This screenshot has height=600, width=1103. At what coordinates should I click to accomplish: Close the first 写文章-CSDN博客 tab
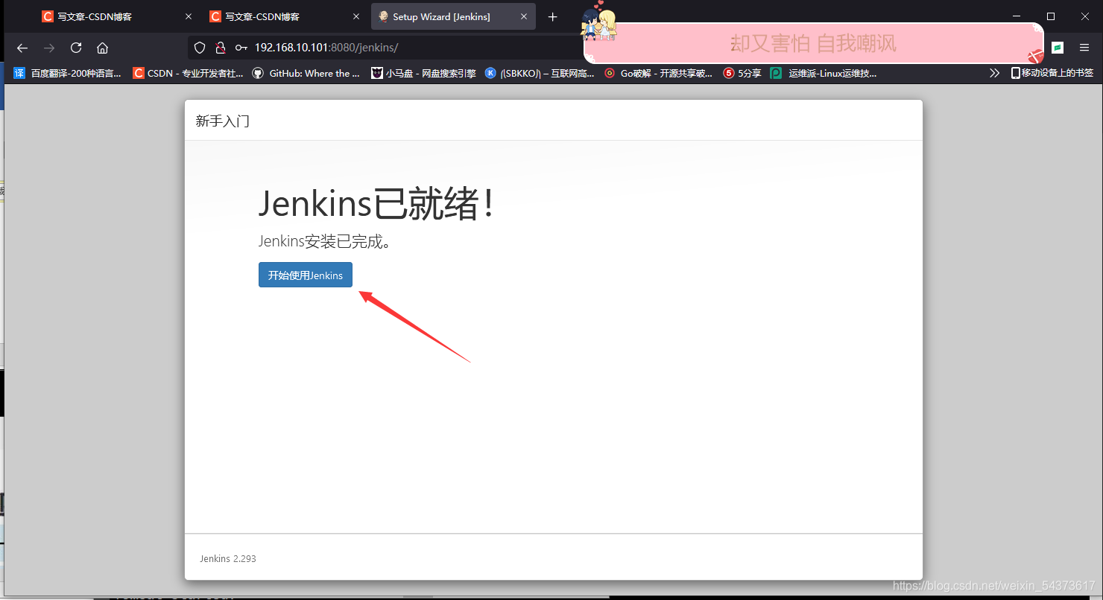[188, 16]
